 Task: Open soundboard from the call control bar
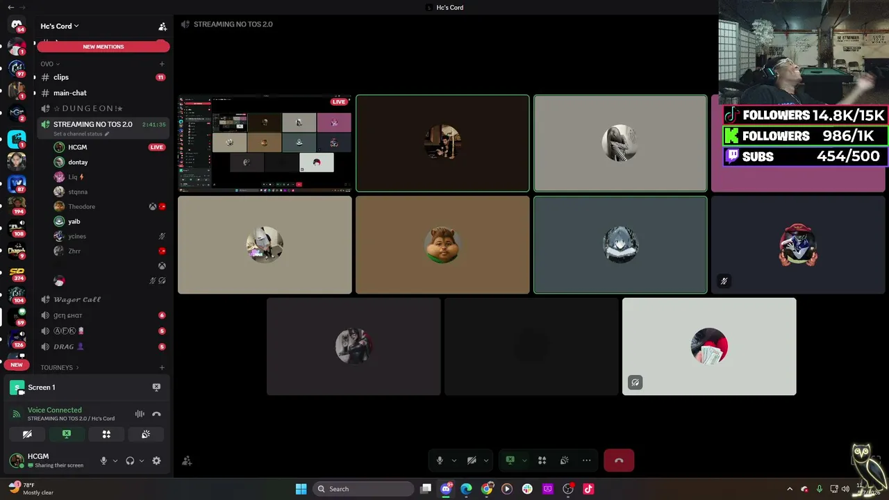(565, 460)
